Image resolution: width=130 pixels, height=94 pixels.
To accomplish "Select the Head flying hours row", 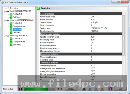I will pyautogui.click(x=81, y=40).
